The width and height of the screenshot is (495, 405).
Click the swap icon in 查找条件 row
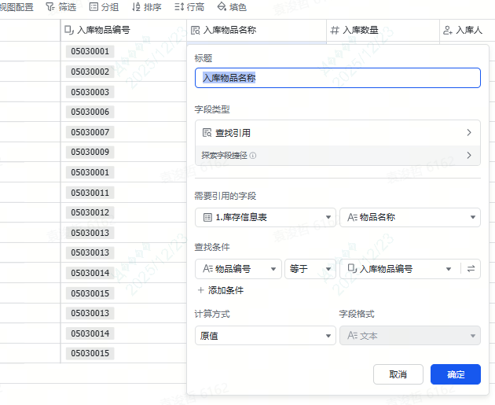(471, 269)
